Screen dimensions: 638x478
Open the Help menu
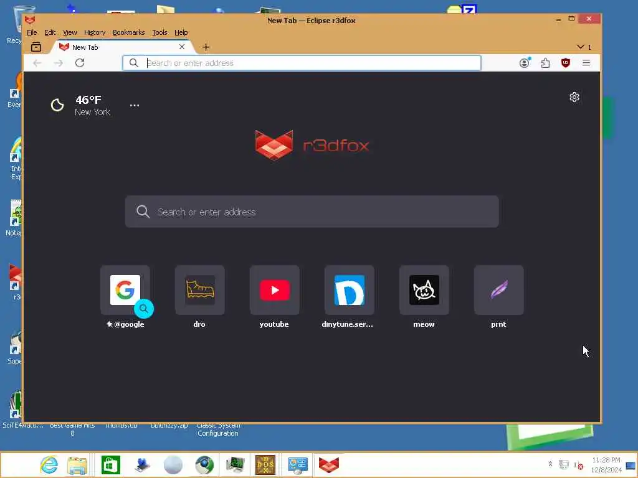pyautogui.click(x=181, y=32)
